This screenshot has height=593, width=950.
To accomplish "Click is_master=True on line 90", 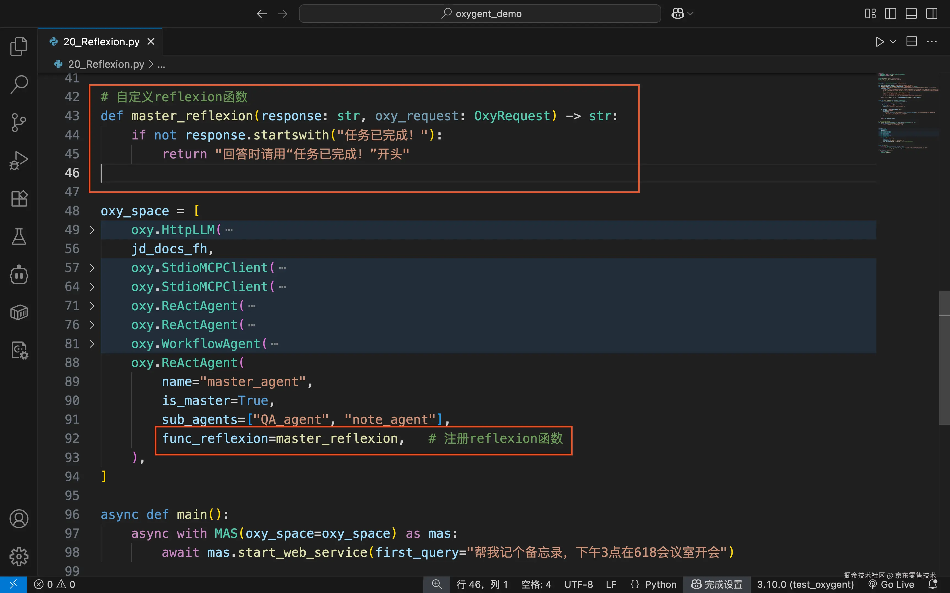I will click(x=215, y=401).
